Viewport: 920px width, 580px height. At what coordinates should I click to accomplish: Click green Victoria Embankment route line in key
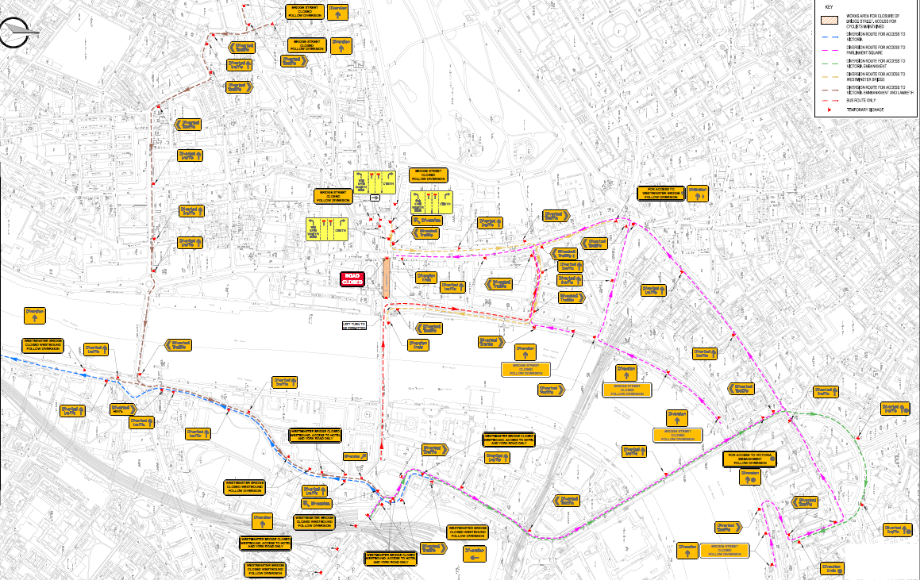click(x=829, y=65)
